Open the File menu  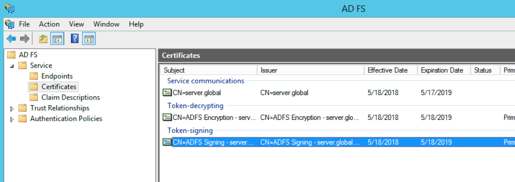pyautogui.click(x=24, y=24)
